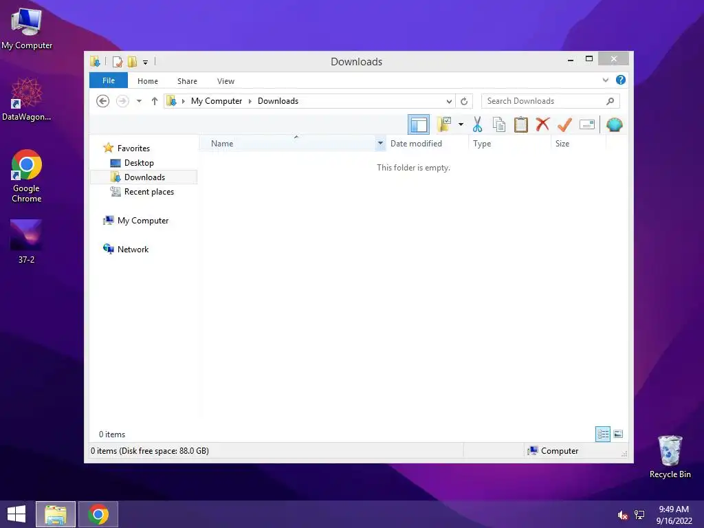Screen dimensions: 704x528
Task: Open the Home ribbon tab
Action: click(x=148, y=81)
